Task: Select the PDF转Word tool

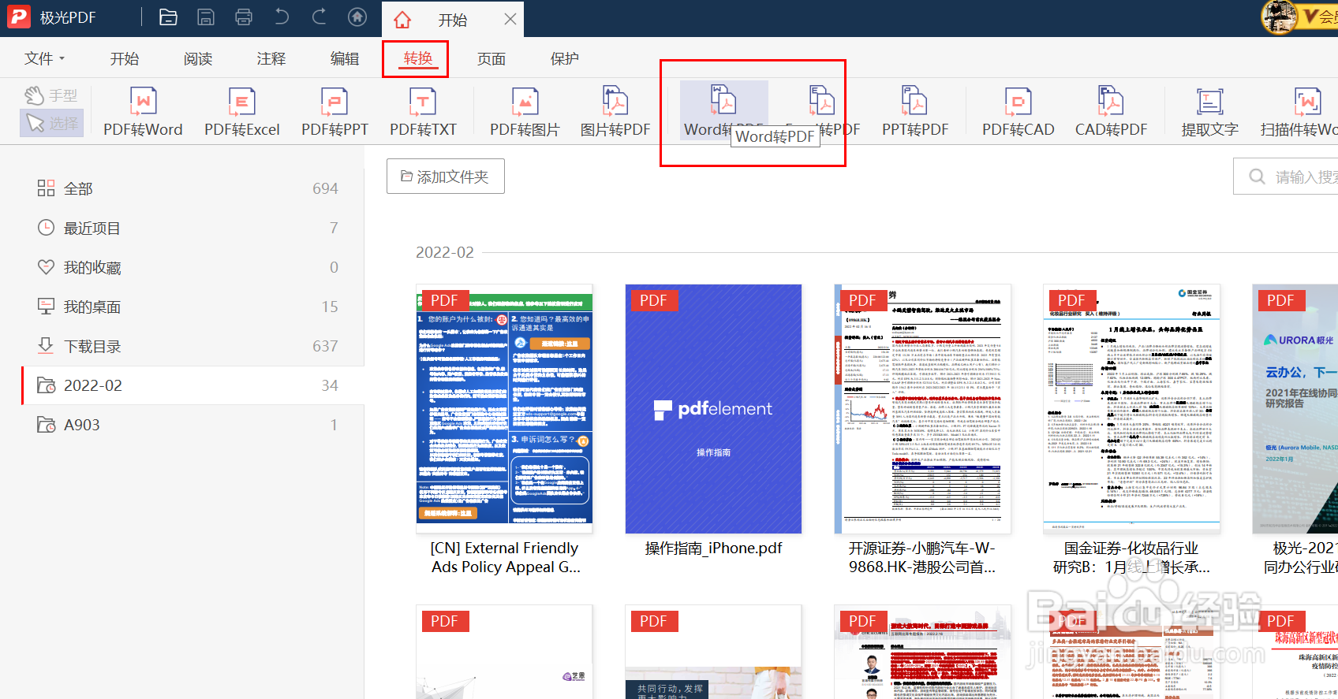Action: coord(143,112)
